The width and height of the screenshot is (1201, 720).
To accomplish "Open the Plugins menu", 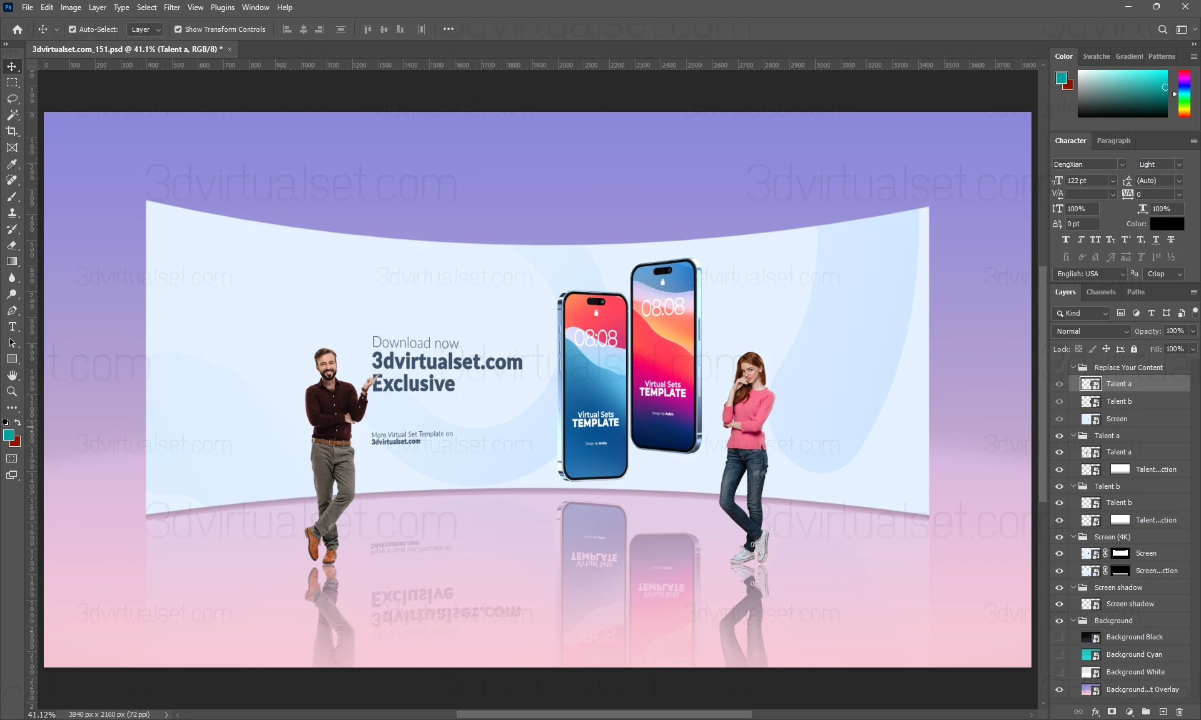I will [x=222, y=7].
